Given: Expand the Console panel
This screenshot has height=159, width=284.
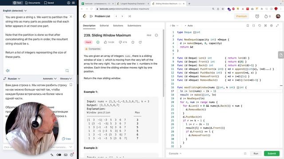Looking at the screenshot, I should (175, 153).
